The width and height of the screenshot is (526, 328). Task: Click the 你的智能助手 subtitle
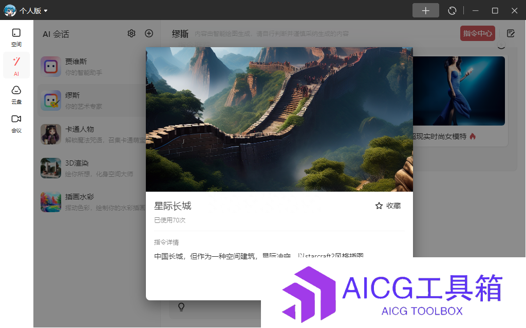coord(84,73)
